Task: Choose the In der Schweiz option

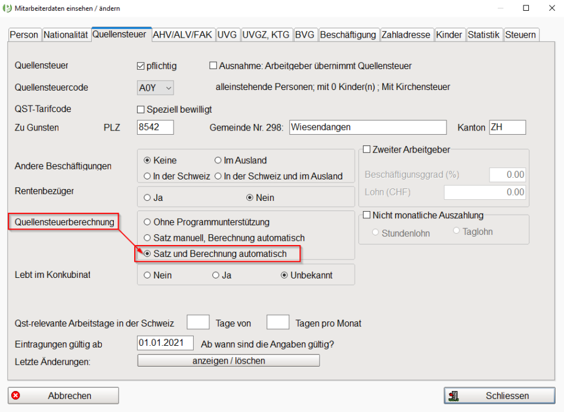Action: (147, 176)
